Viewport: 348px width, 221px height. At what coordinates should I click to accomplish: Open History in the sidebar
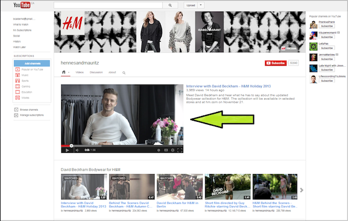[x=17, y=42]
